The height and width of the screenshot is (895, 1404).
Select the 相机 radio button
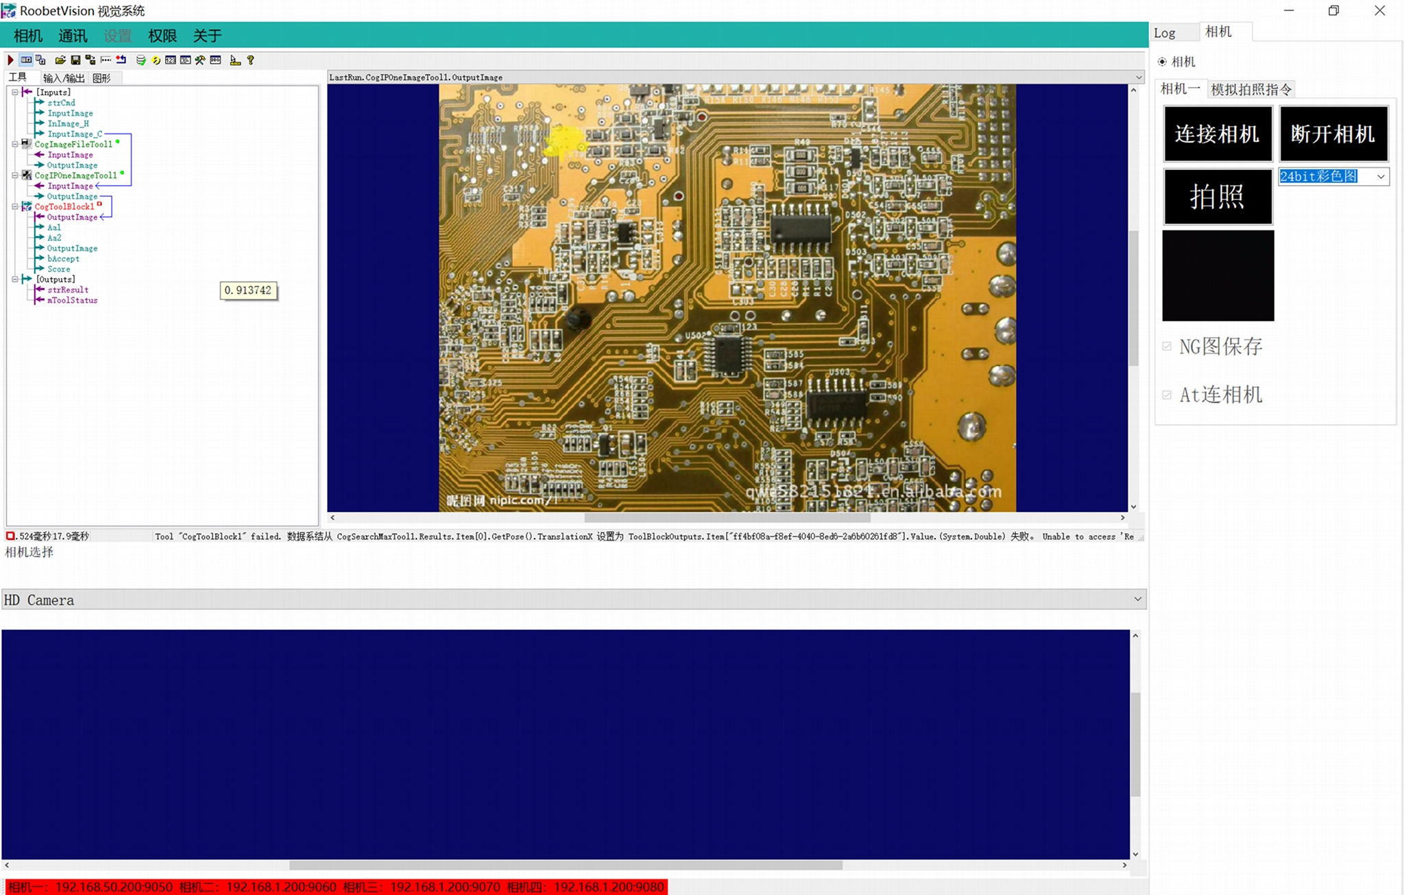[1162, 62]
